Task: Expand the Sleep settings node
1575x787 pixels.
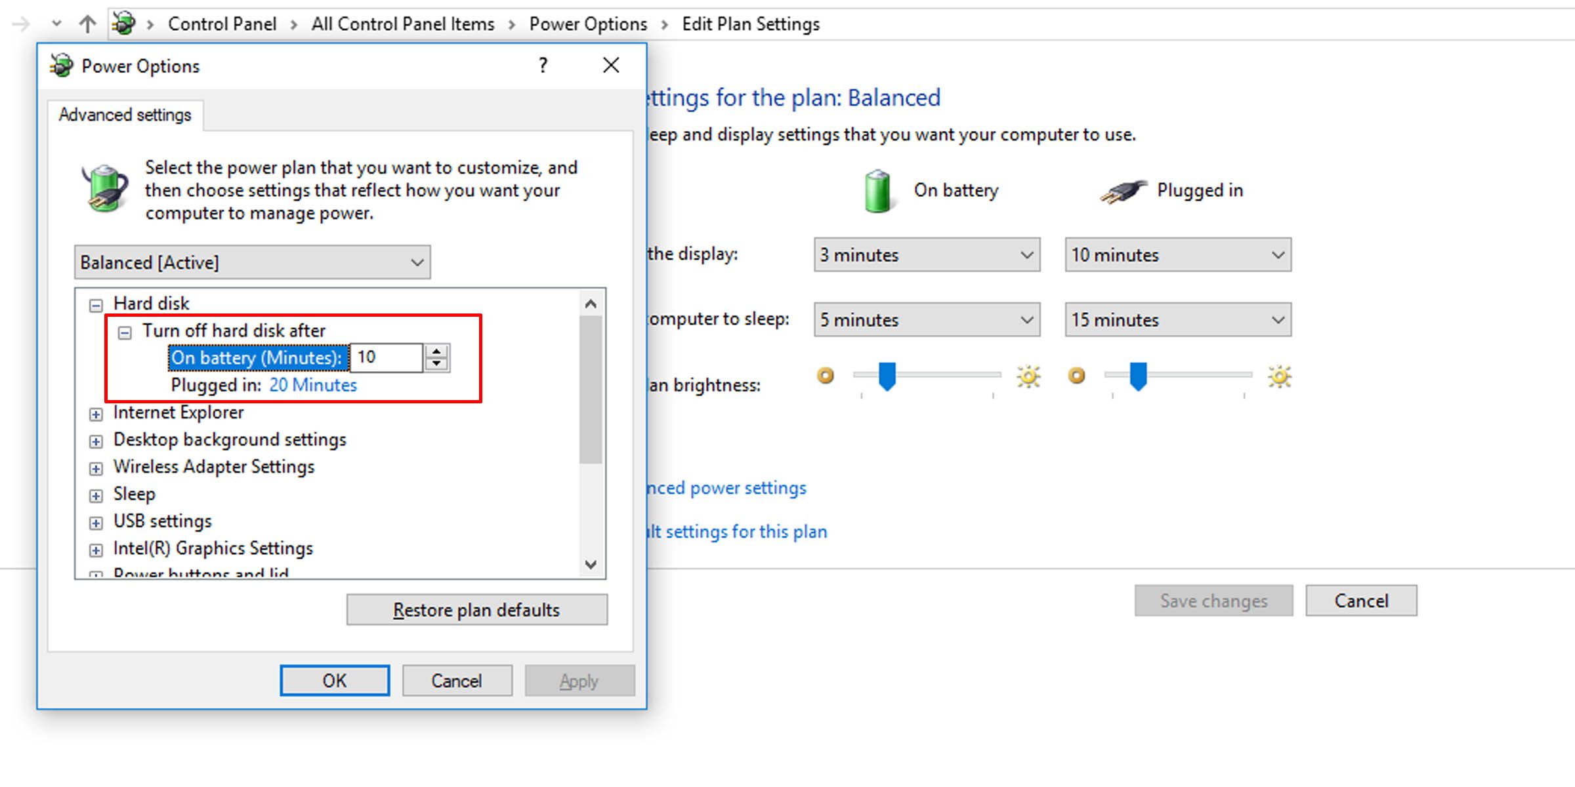Action: [x=96, y=495]
